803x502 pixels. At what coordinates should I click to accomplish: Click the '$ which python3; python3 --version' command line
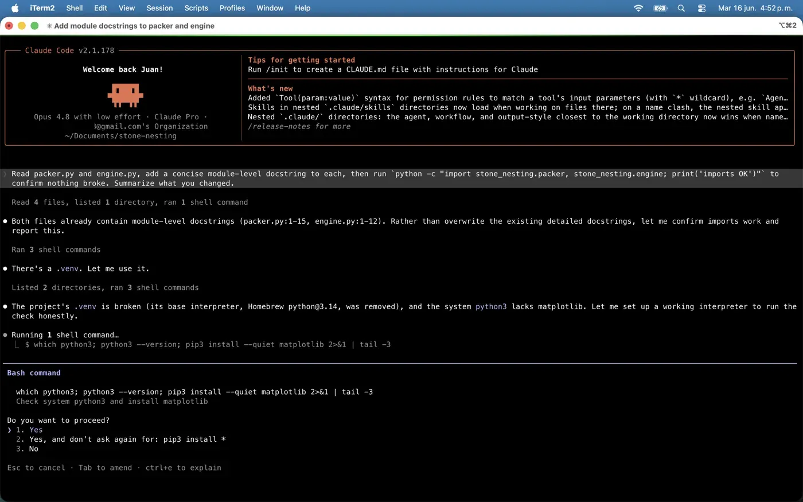click(208, 345)
